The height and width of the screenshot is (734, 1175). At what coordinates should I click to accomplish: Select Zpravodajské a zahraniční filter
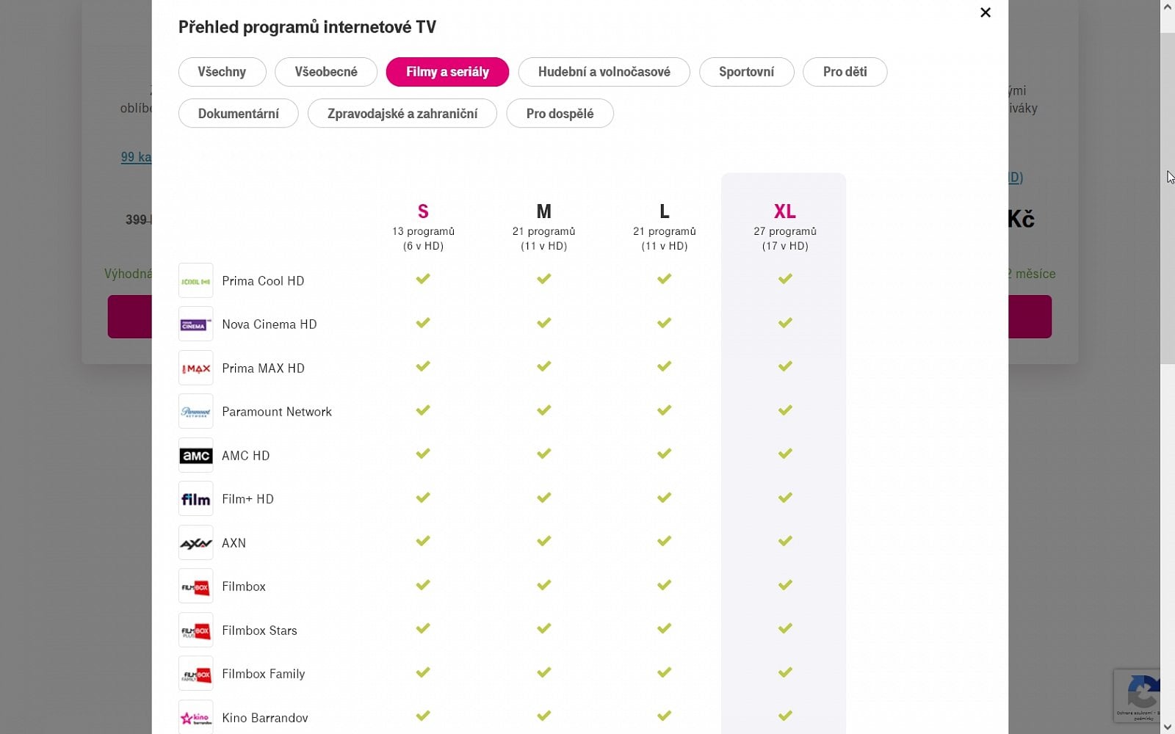(402, 114)
